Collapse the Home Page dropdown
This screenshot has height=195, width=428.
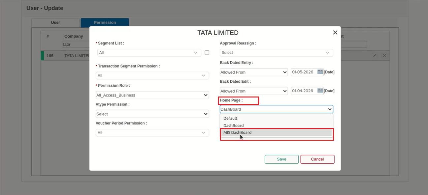pyautogui.click(x=277, y=109)
